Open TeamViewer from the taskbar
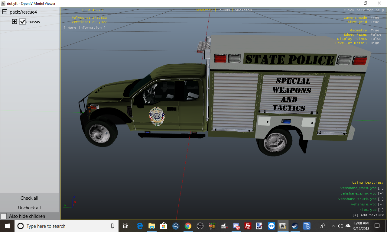The height and width of the screenshot is (232, 387). 271,226
